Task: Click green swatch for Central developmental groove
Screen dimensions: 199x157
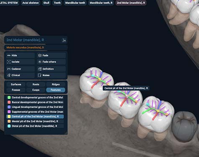Action: tap(9, 98)
